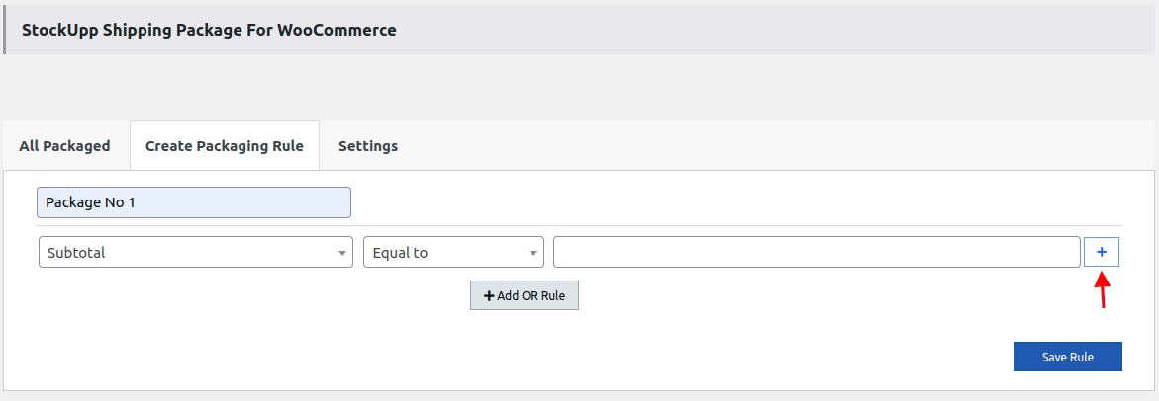This screenshot has height=401, width=1159.
Task: Click the Subtotal dropdown arrow icon
Action: click(342, 253)
